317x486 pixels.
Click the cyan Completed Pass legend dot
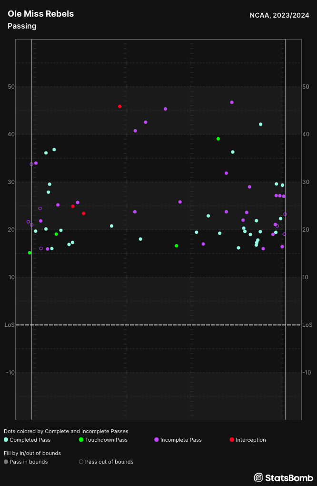[6, 439]
